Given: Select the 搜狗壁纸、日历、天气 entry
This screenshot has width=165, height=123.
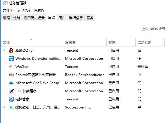Looking at the screenshot, I should click(38, 107).
